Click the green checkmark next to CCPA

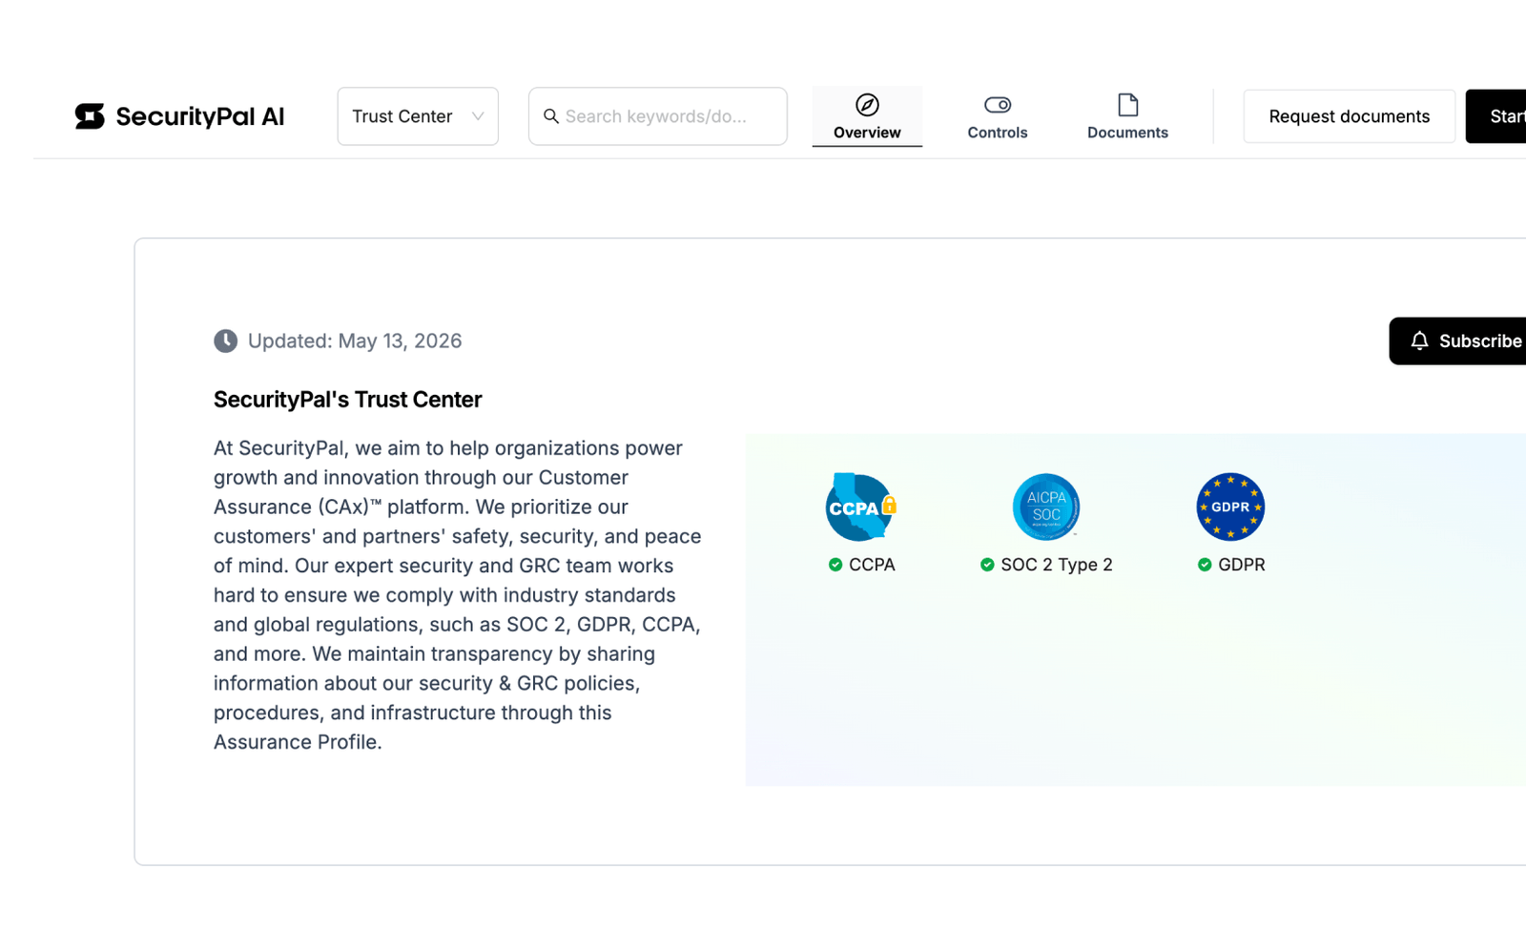pos(835,565)
